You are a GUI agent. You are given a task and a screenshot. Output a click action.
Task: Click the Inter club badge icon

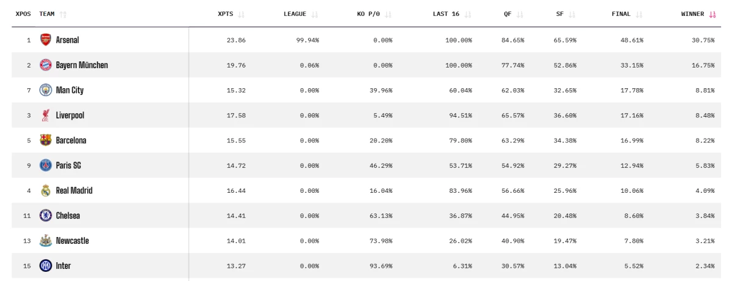[46, 266]
